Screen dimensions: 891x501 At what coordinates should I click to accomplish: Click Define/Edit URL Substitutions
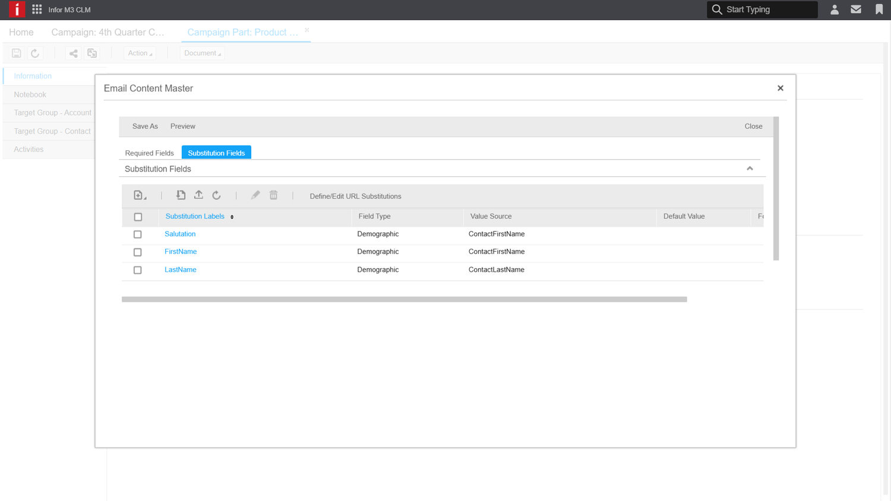[x=355, y=196]
